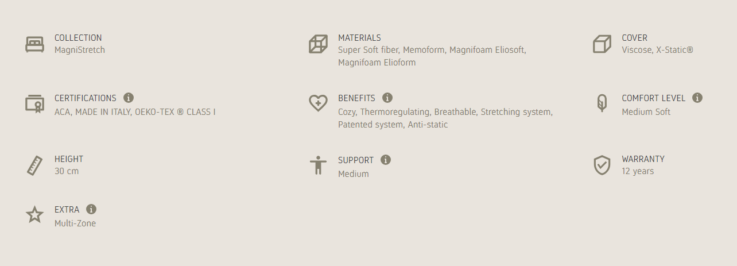Viewport: 737px width, 266px height.
Task: Click the ruler icon beside Height
Action: 34,165
